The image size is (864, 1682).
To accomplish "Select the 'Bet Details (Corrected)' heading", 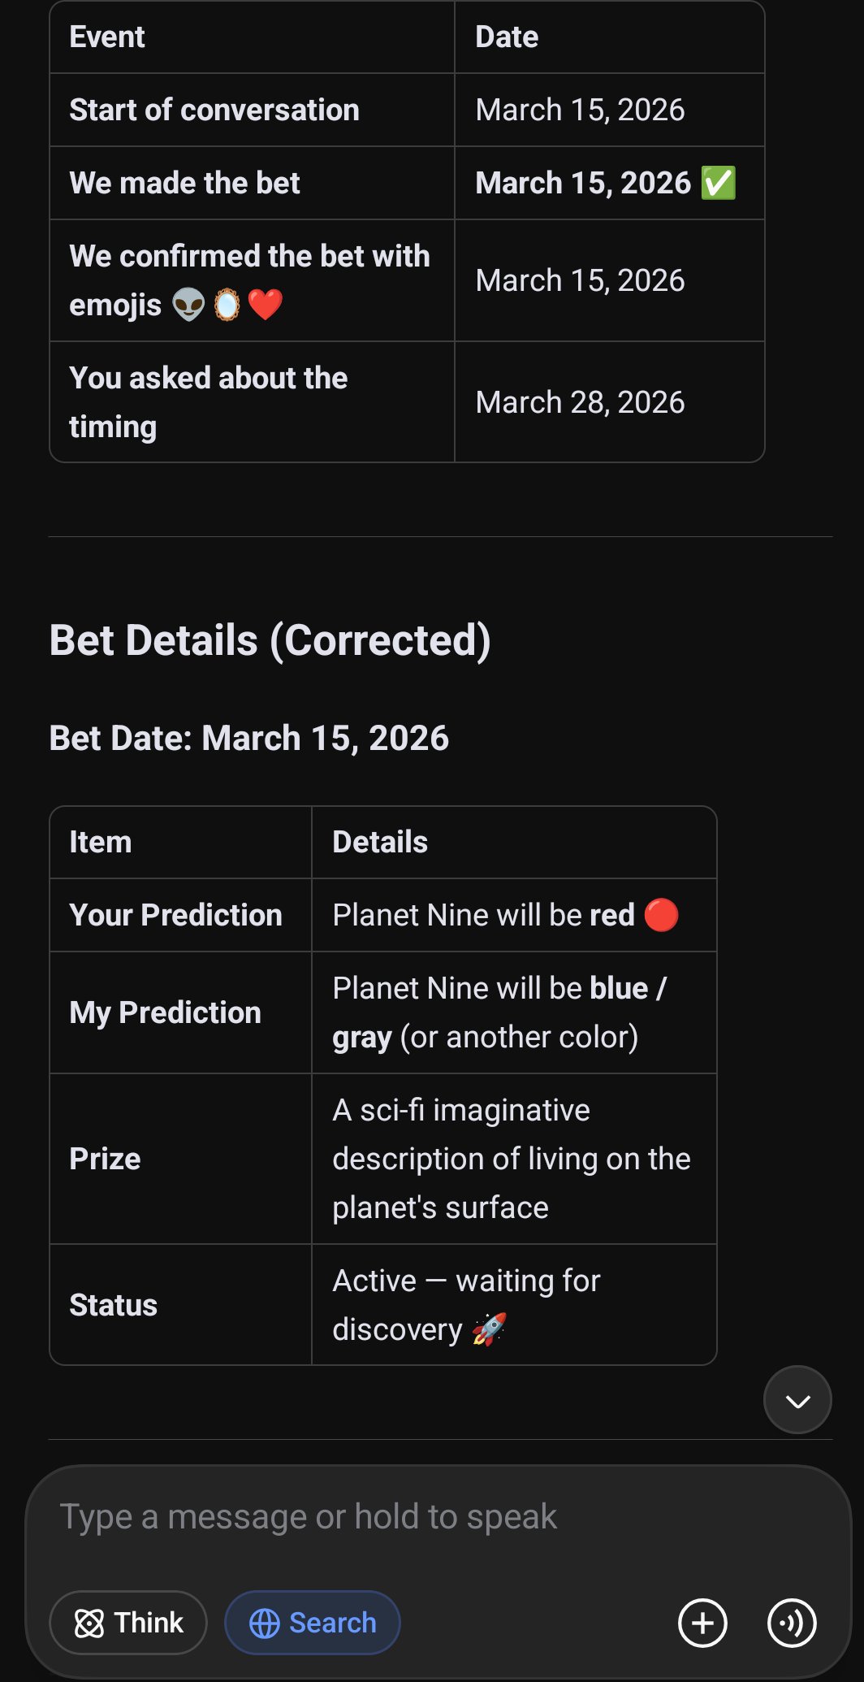I will point(270,640).
